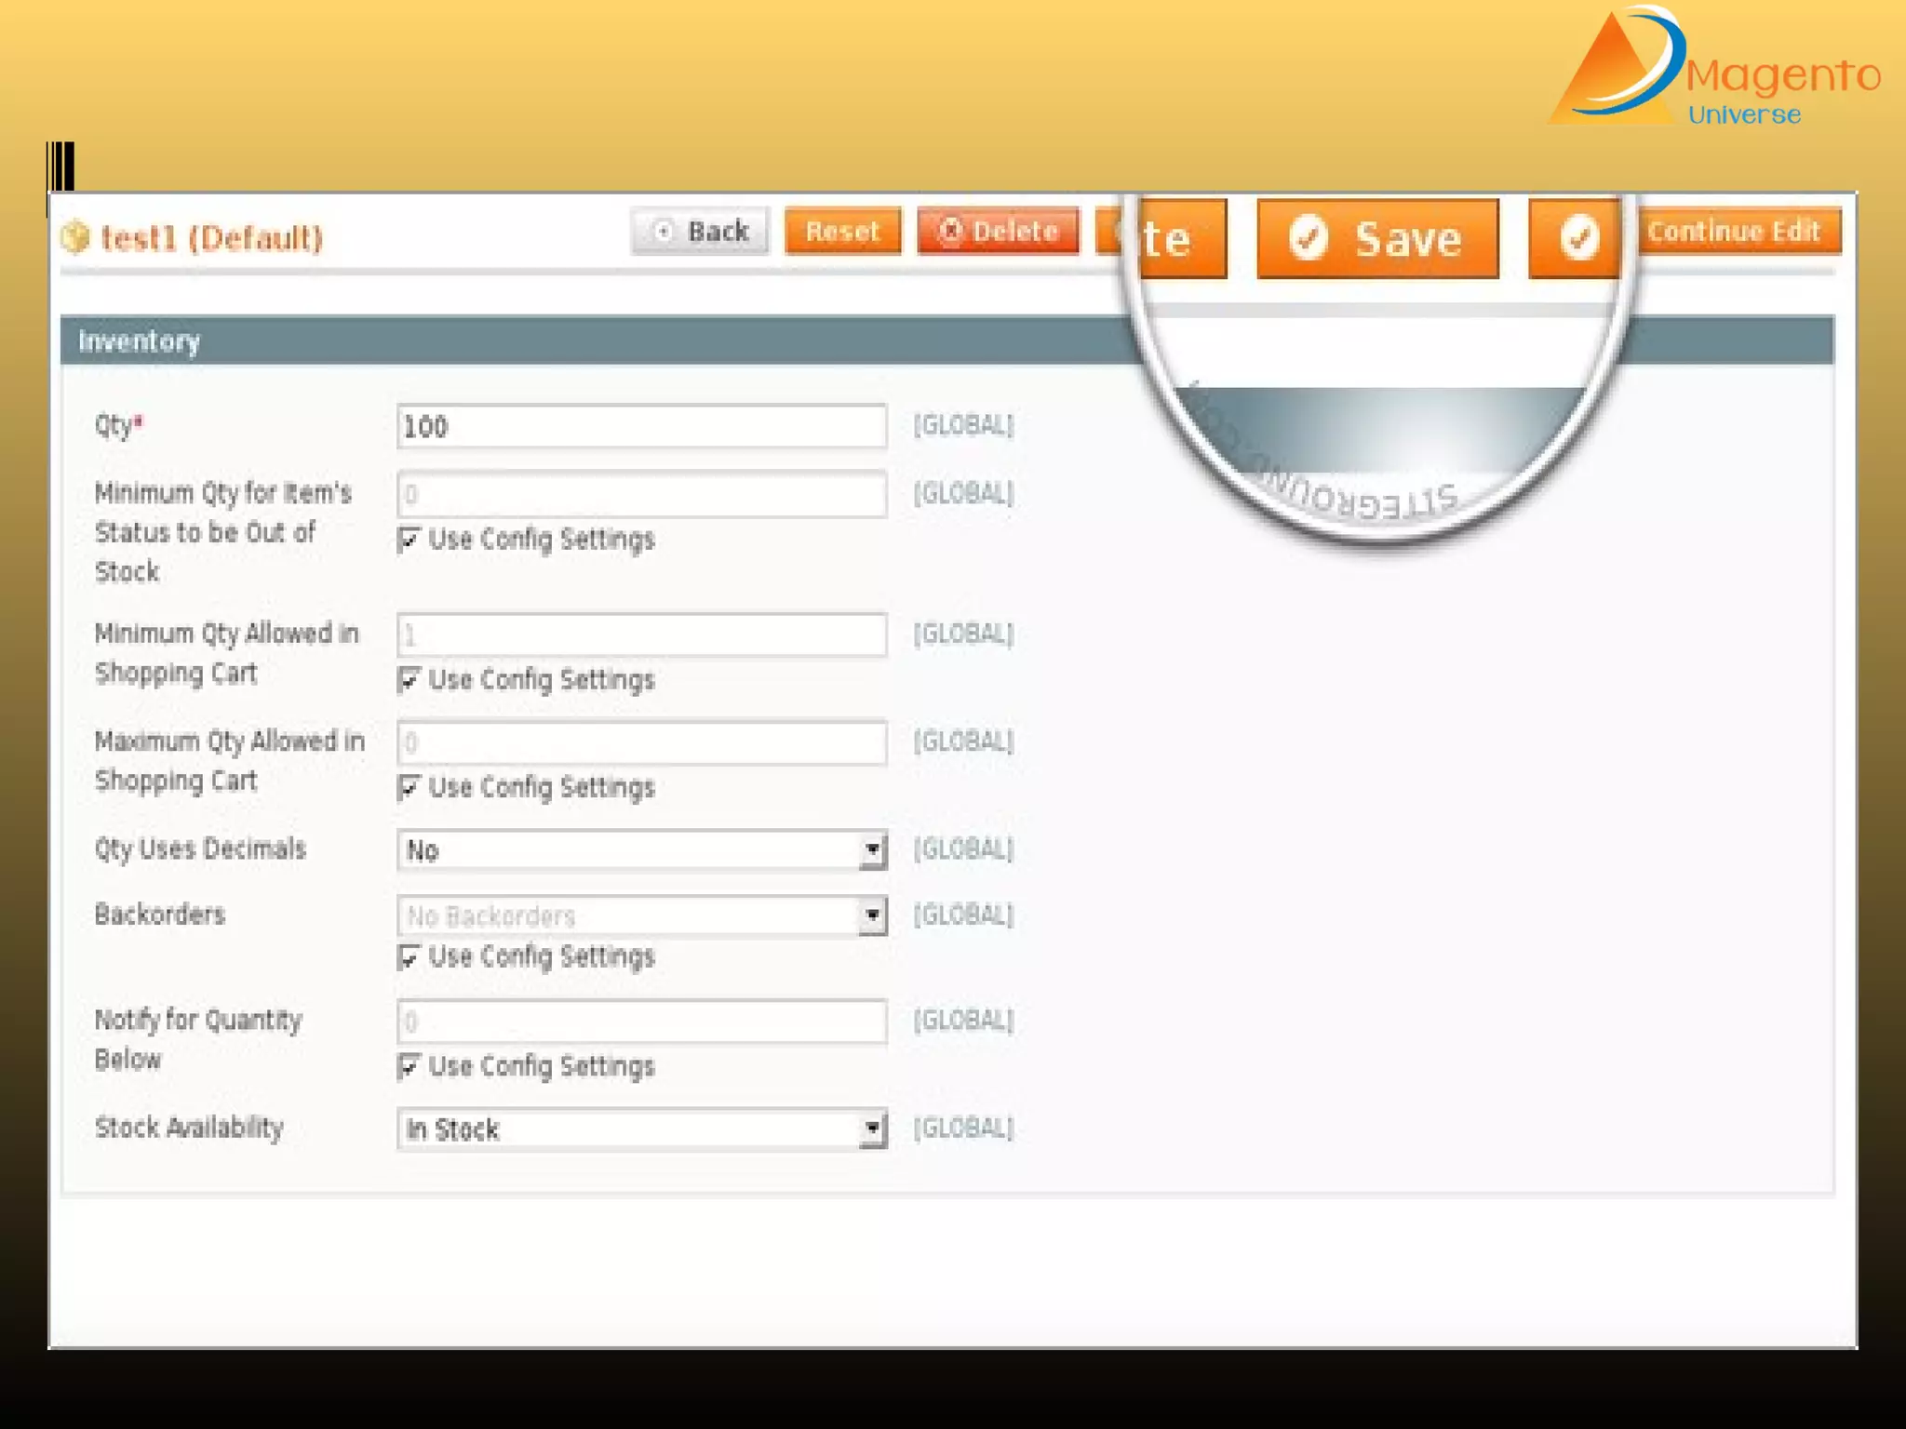Click the red Delete button

(998, 231)
